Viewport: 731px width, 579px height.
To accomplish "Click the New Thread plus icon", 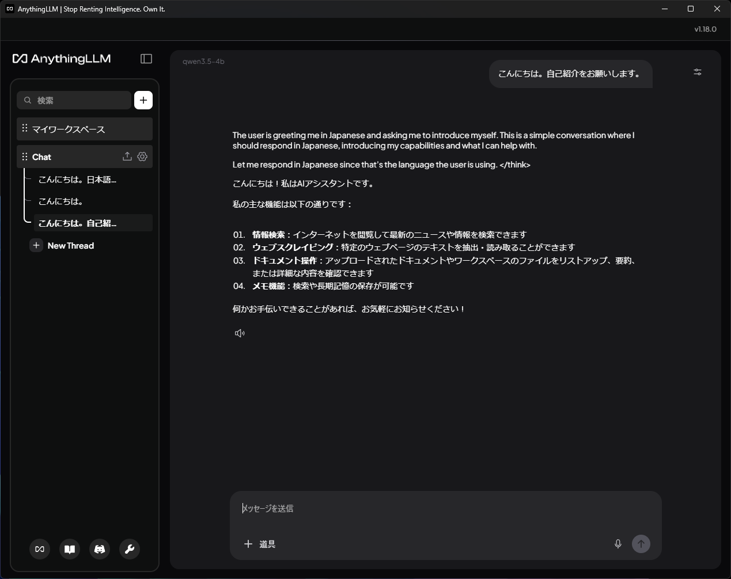I will click(x=36, y=246).
